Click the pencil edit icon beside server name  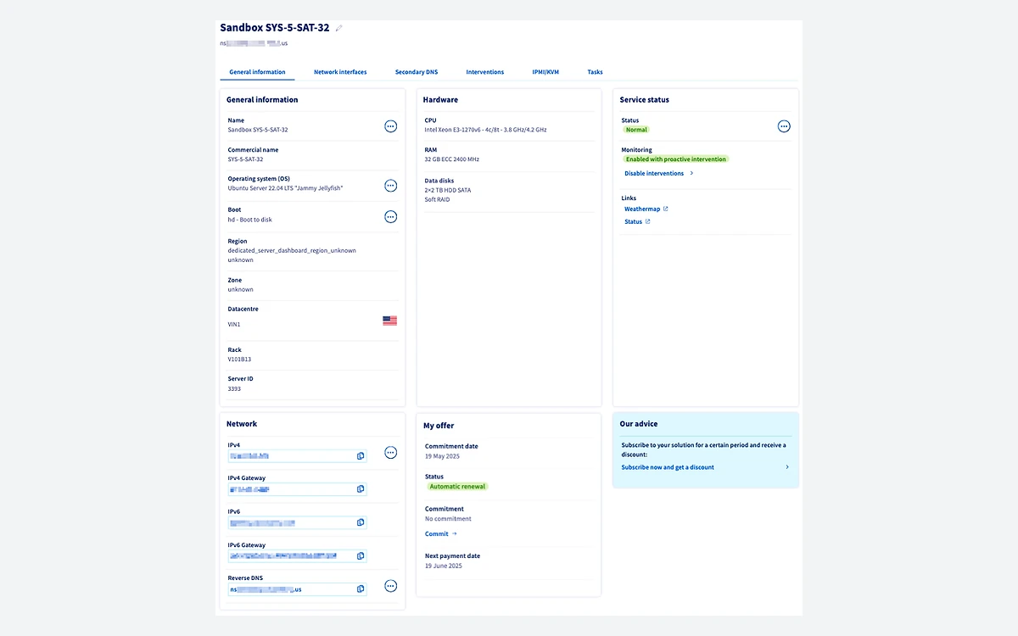pyautogui.click(x=338, y=28)
